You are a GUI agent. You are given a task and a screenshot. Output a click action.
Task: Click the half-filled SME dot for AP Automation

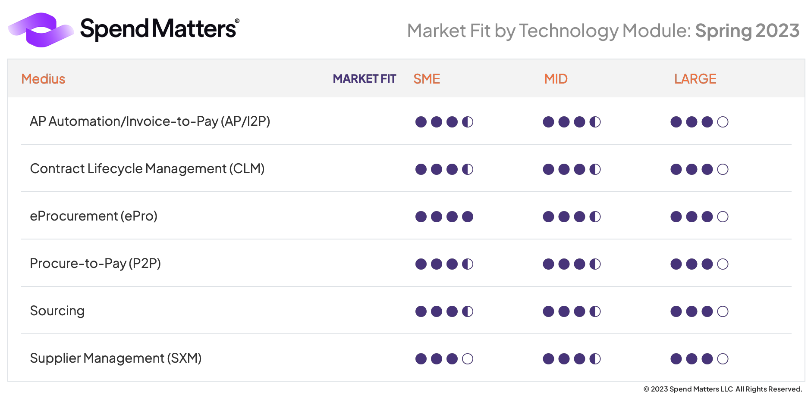[x=468, y=122]
